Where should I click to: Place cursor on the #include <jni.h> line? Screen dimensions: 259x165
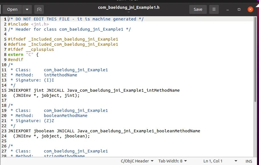[28, 24]
